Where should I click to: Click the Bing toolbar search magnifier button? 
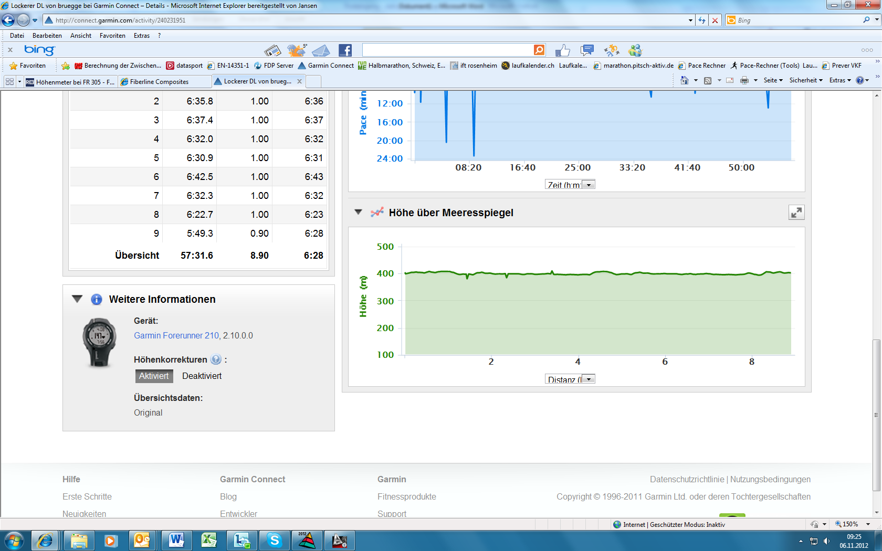539,50
